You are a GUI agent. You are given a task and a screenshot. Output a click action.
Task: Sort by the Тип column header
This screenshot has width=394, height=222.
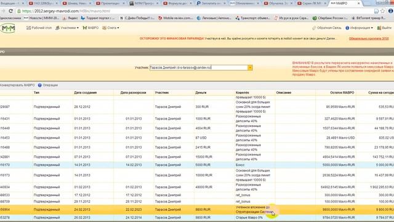pos(36,92)
